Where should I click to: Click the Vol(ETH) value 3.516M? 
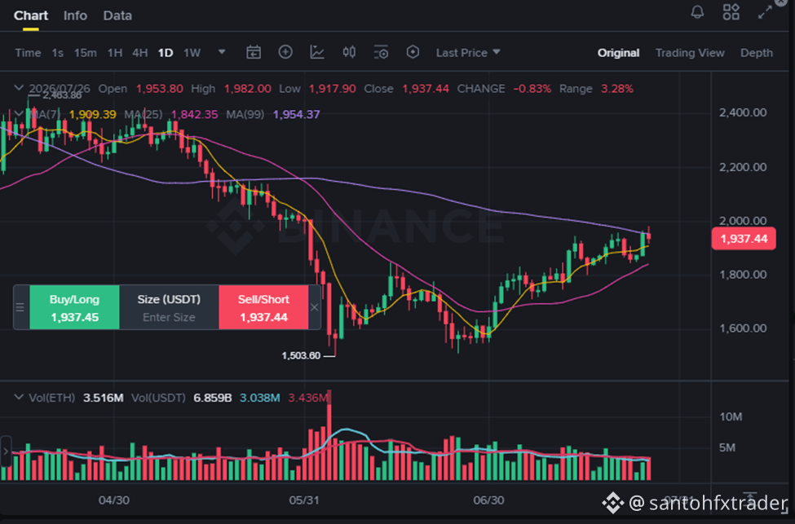(103, 398)
